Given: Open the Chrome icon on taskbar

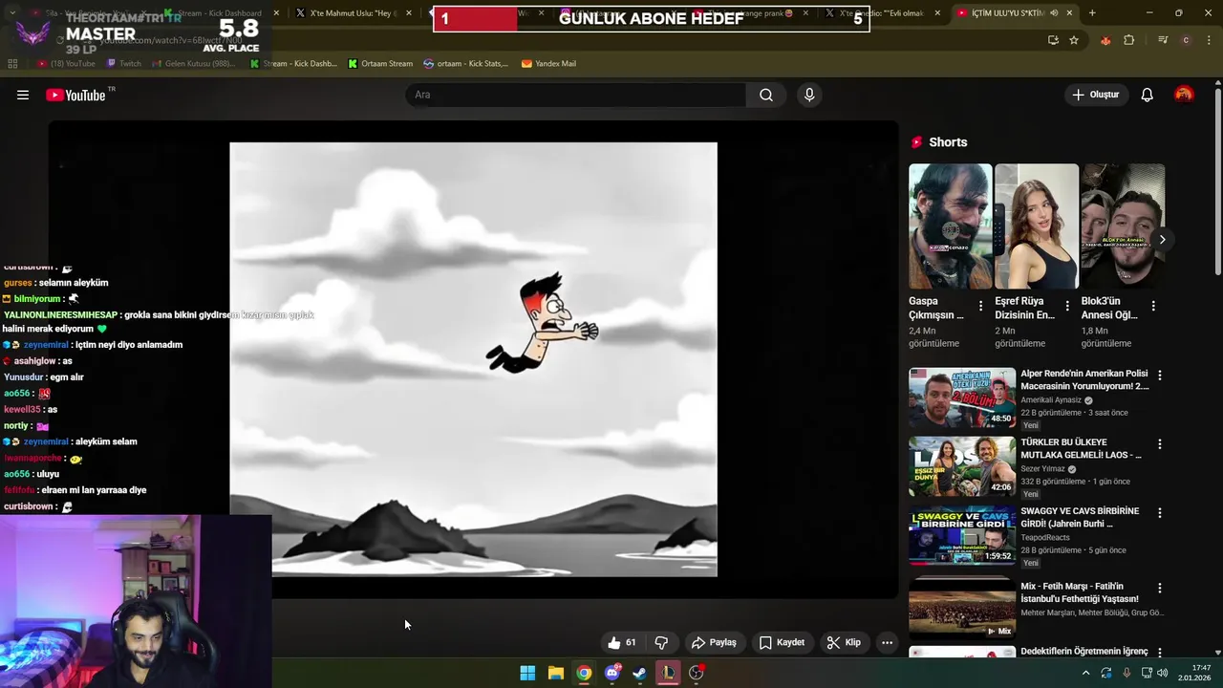Looking at the screenshot, I should (584, 673).
